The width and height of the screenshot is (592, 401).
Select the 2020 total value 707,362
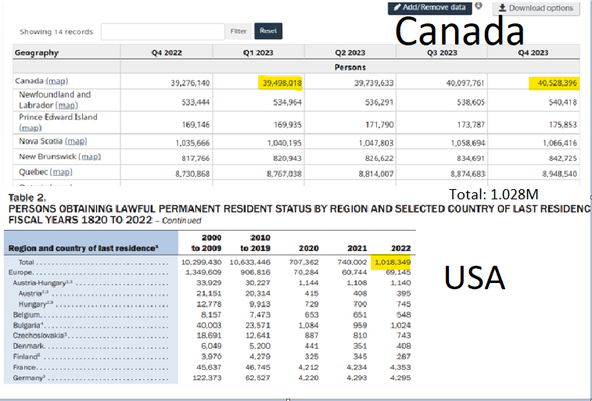(x=303, y=262)
